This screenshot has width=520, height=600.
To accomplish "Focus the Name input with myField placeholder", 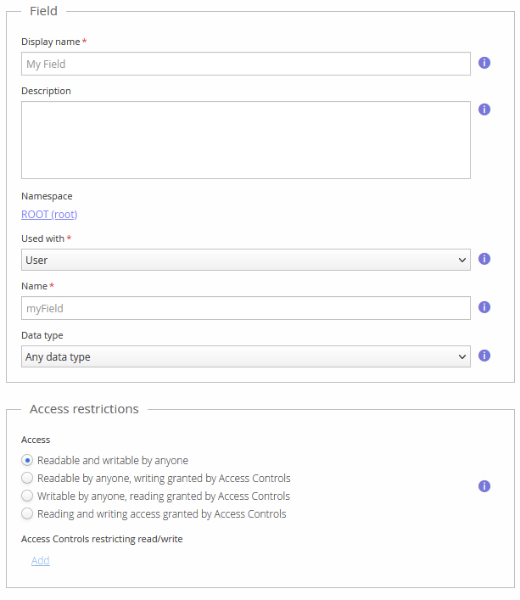I will [x=245, y=308].
